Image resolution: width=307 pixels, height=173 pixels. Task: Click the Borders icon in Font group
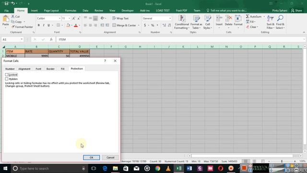pyautogui.click(x=59, y=25)
